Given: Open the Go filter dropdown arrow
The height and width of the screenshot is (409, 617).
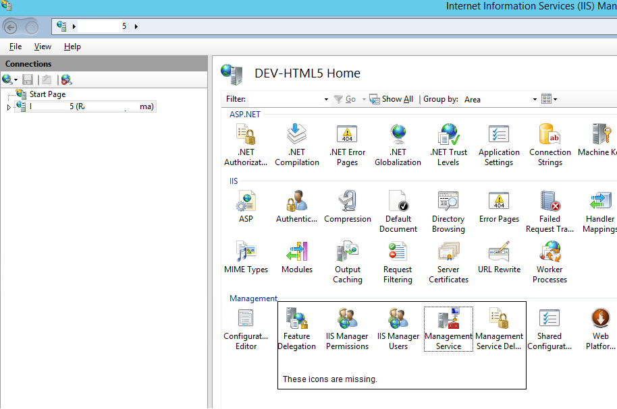Looking at the screenshot, I should point(363,98).
